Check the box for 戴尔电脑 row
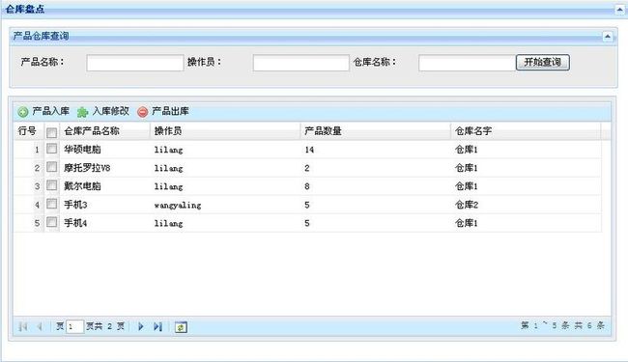Viewport: 628px width, 362px height. click(51, 185)
